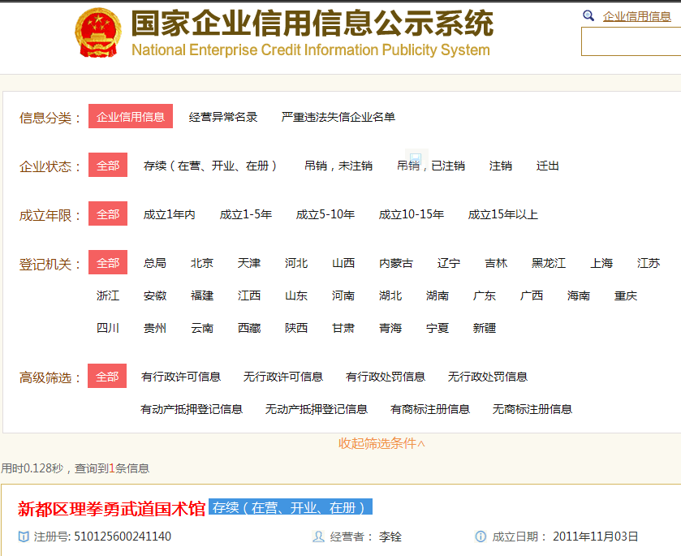Select 全部 under 成立年限
The image size is (681, 556).
pos(108,213)
